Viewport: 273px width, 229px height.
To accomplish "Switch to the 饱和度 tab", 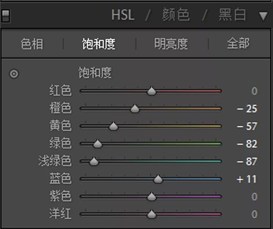I will tap(98, 44).
